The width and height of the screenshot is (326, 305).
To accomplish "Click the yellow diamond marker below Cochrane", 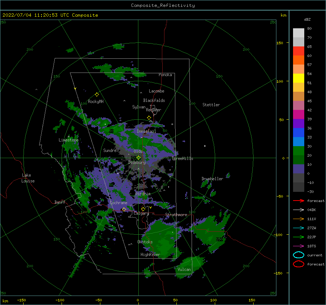I will pos(124,210).
